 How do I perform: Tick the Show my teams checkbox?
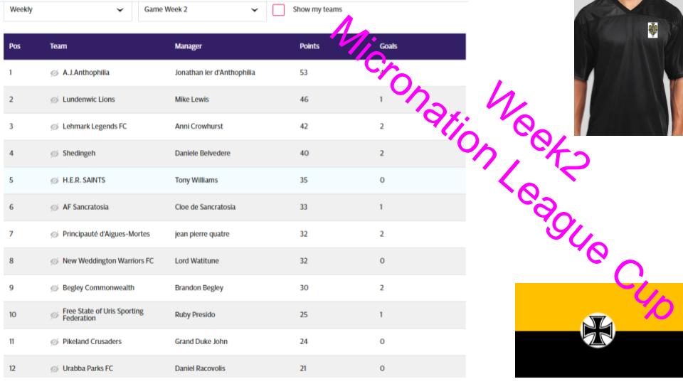[278, 9]
